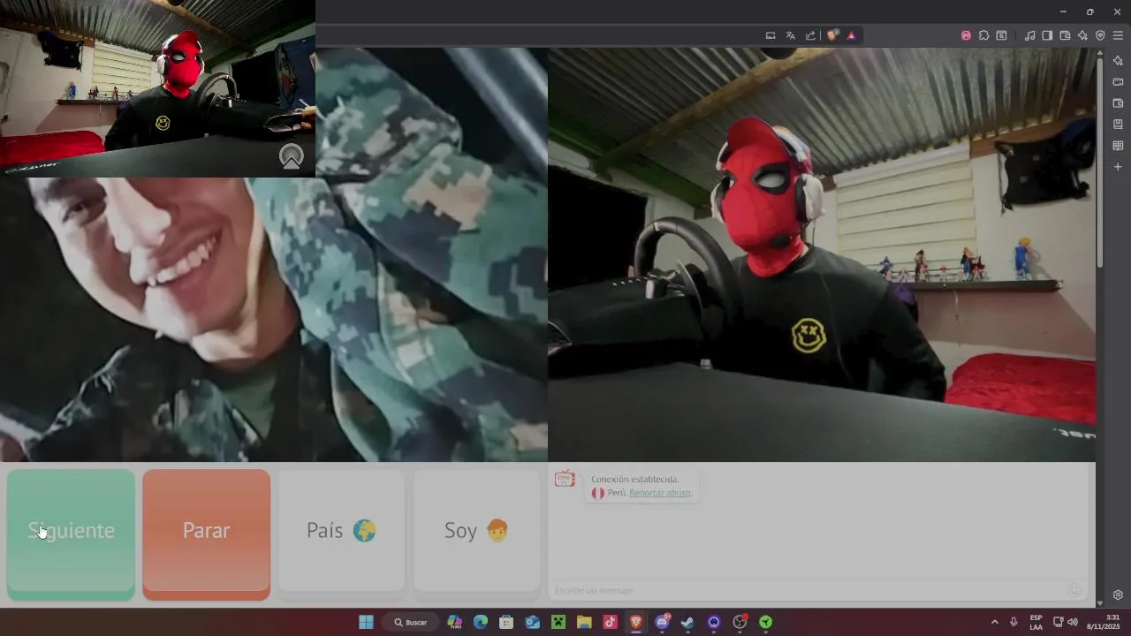This screenshot has height=636, width=1131.
Task: Open File Explorer from taskbar
Action: click(584, 622)
